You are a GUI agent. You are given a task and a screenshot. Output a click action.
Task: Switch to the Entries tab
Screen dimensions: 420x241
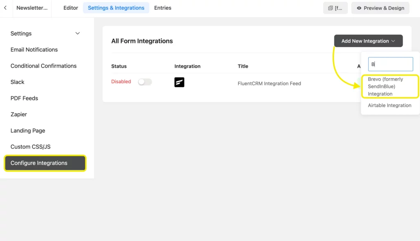pyautogui.click(x=162, y=8)
